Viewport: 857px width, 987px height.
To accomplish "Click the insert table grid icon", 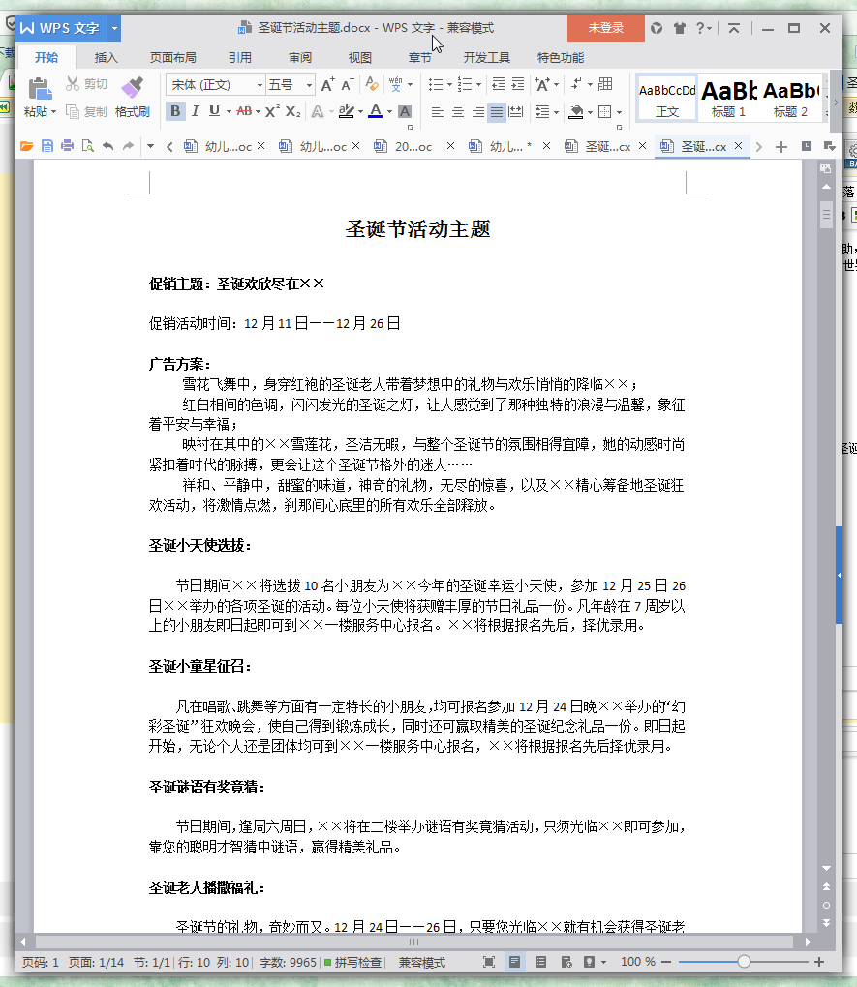I will click(x=605, y=84).
